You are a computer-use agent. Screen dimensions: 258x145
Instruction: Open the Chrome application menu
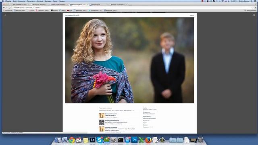[x=8, y=1]
